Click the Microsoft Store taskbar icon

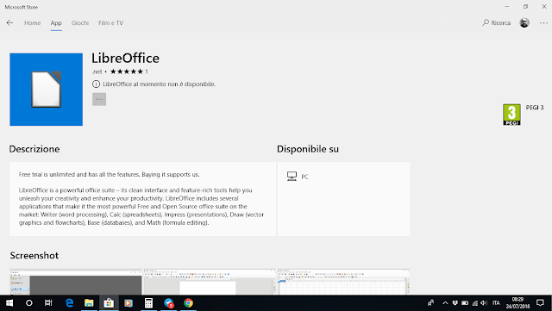[109, 303]
